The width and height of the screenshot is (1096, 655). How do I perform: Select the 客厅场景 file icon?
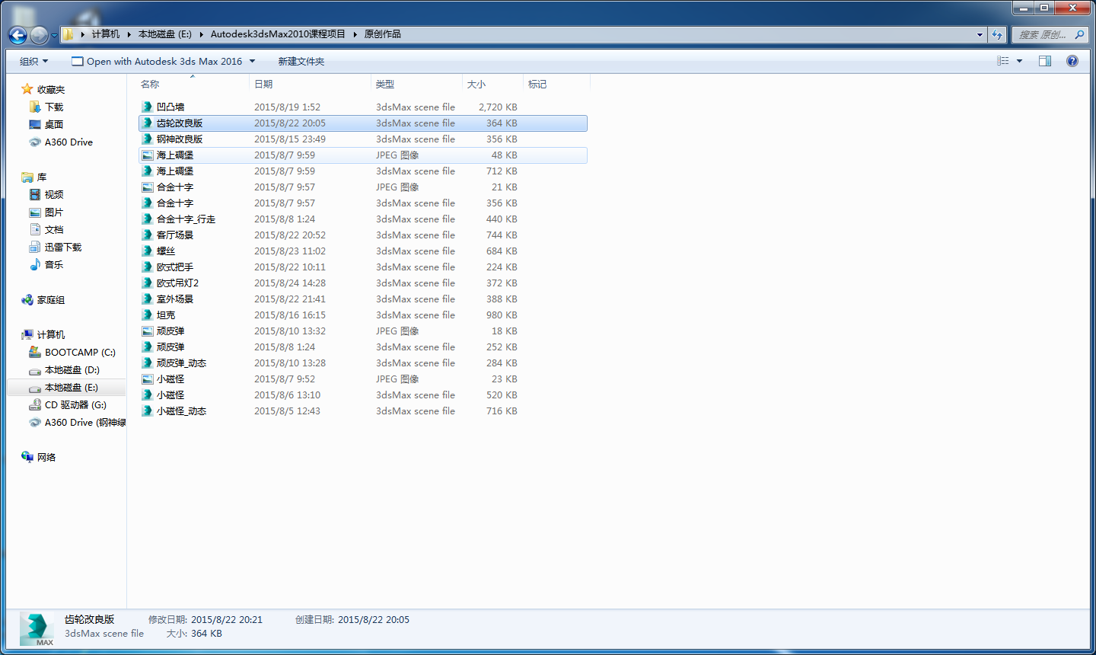(x=147, y=235)
